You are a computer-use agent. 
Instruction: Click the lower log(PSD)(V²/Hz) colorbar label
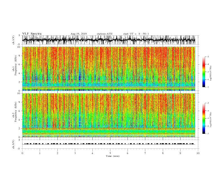point(211,119)
